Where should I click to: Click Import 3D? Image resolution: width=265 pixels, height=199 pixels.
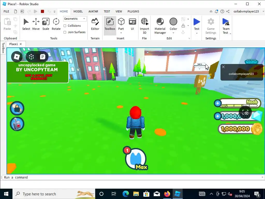coord(144,26)
